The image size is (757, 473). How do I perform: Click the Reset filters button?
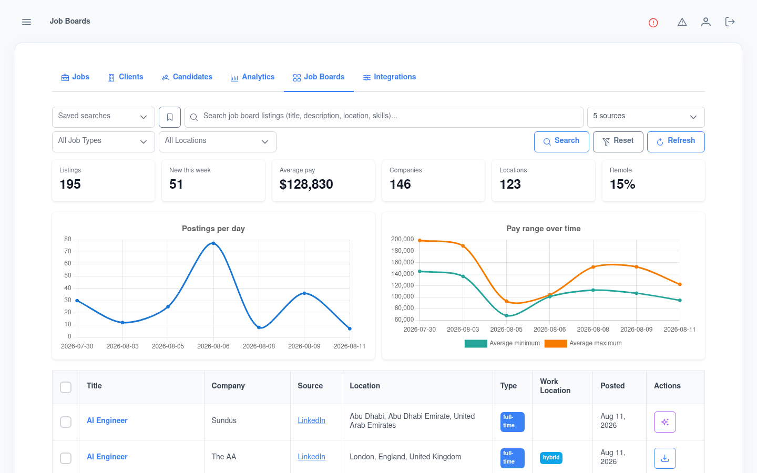(618, 142)
